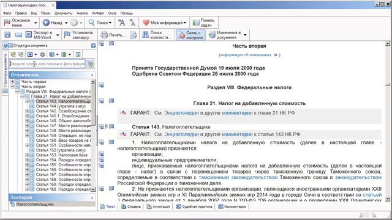This screenshot has width=392, height=220.
Task: Click the tree scrollbar up arrow
Action: pyautogui.click(x=93, y=81)
